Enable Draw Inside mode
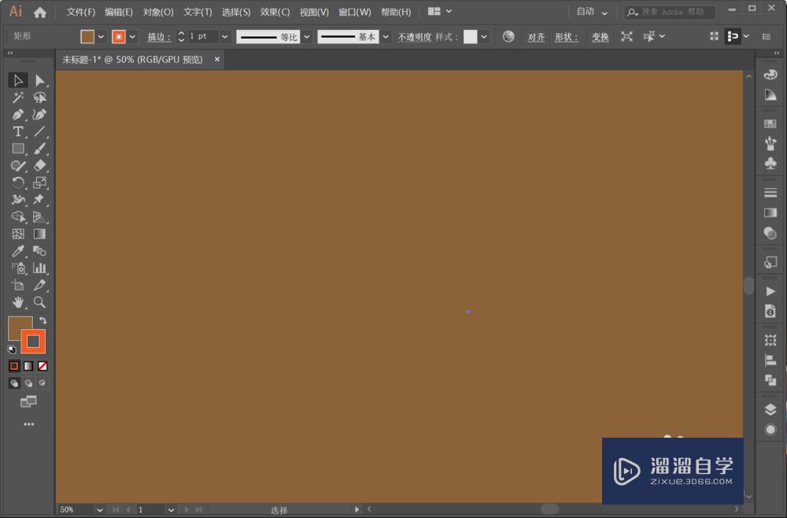787x518 pixels. pos(42,383)
